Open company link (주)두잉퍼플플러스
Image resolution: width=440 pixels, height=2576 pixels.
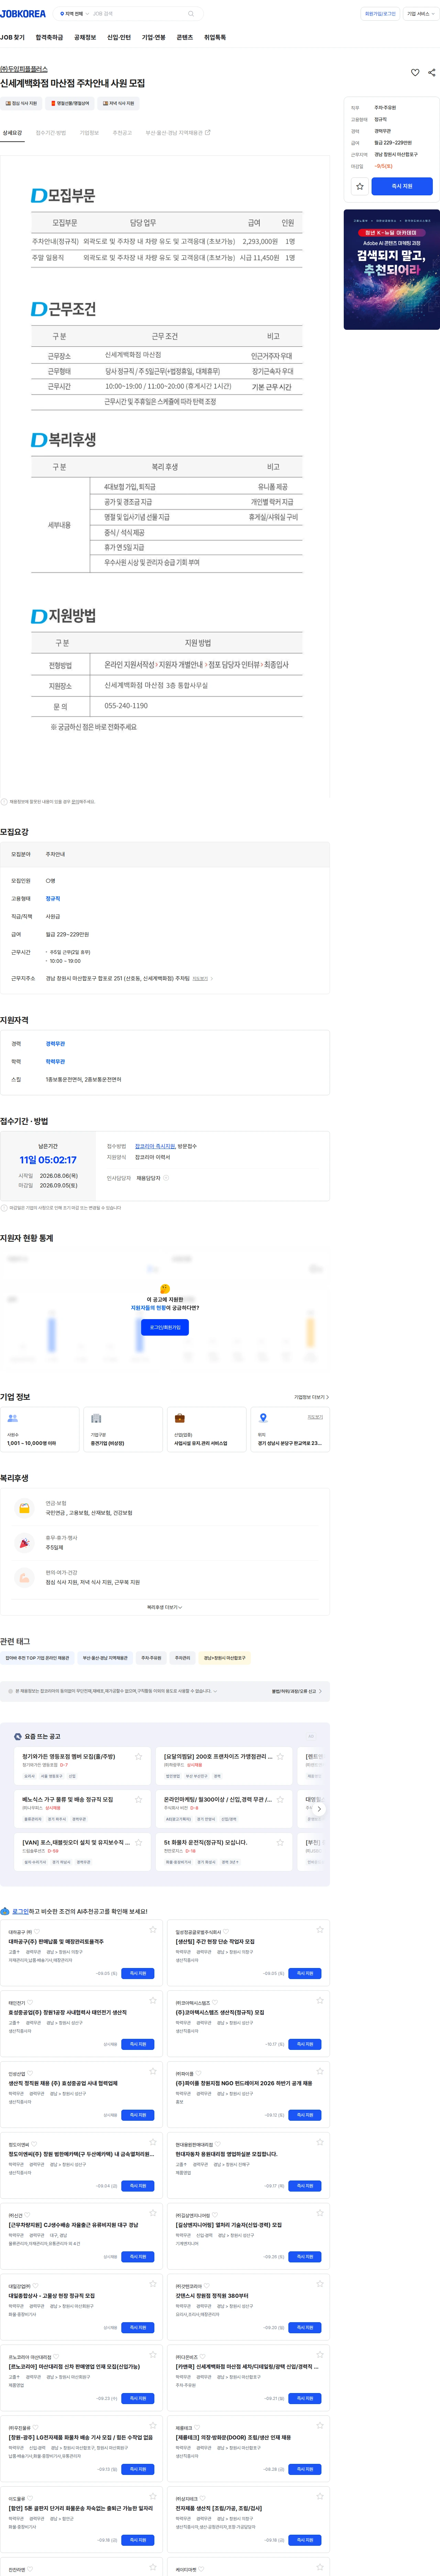coord(24,69)
